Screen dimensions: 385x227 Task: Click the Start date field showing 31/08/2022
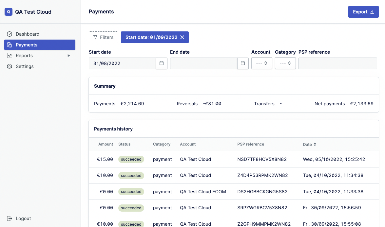(123, 63)
